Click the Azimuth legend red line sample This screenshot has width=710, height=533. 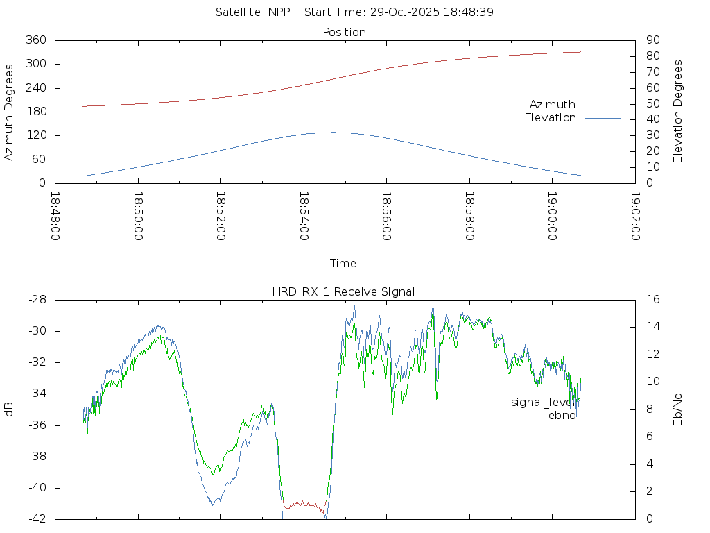point(602,105)
